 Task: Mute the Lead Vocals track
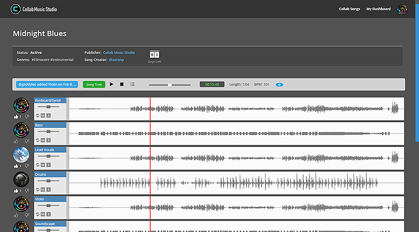43,165
